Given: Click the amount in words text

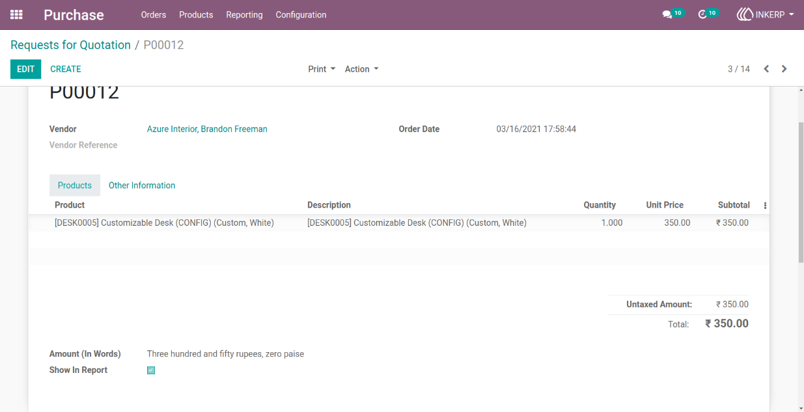Looking at the screenshot, I should (x=225, y=354).
